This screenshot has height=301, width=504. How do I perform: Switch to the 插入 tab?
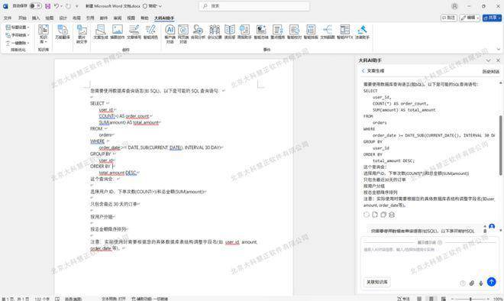[x=36, y=18]
